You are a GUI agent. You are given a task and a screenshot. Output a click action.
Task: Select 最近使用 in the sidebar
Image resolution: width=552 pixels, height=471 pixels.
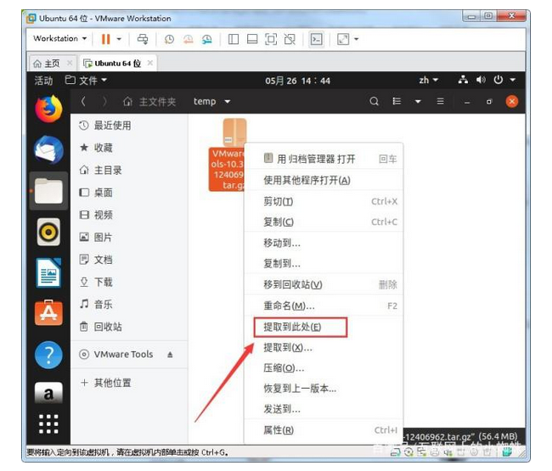129,126
